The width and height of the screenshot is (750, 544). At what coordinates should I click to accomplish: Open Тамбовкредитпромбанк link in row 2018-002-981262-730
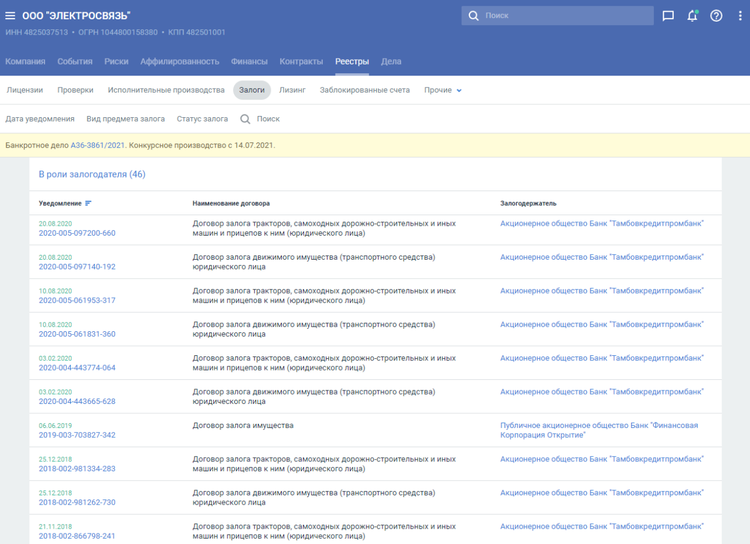click(602, 493)
